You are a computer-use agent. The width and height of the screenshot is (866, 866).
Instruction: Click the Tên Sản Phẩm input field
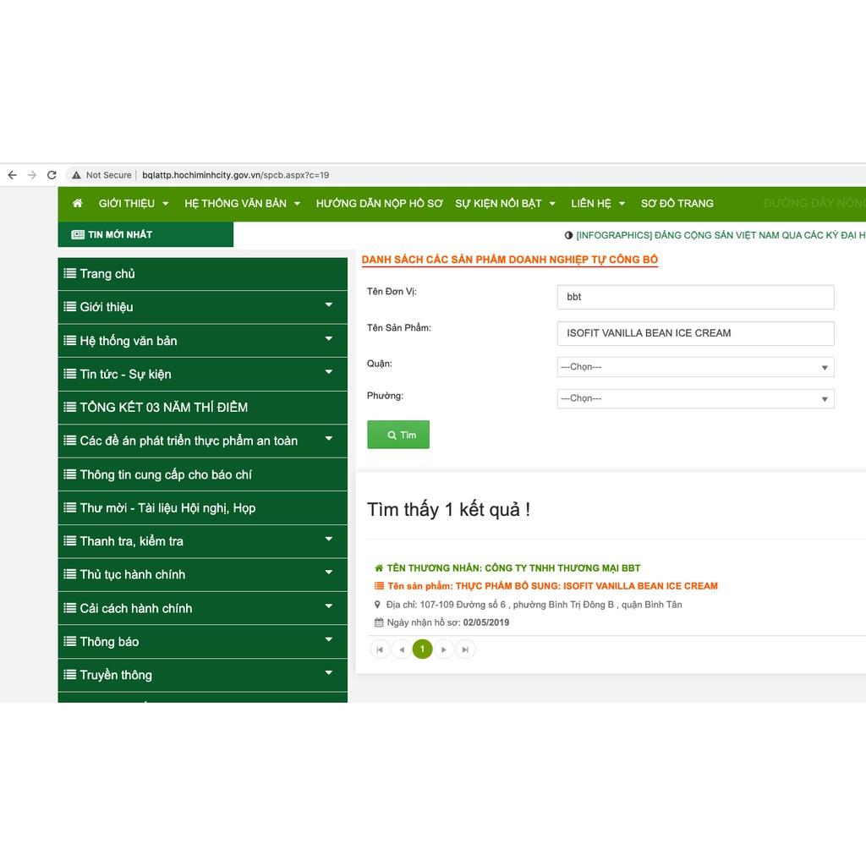pos(695,333)
